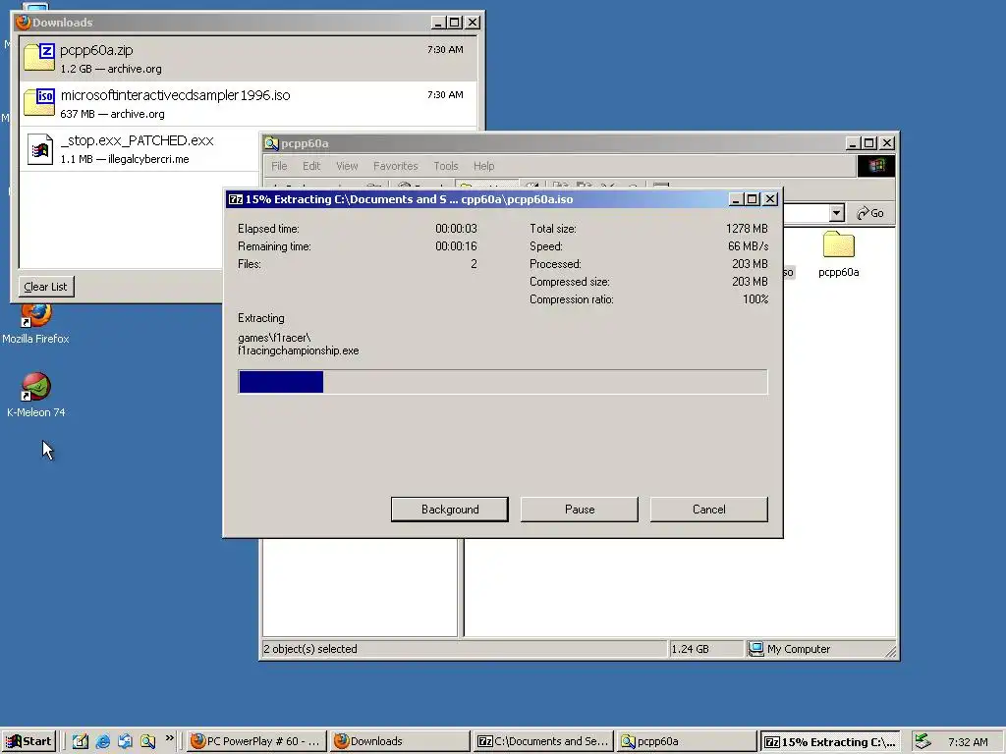This screenshot has height=754, width=1006.
Task: Click the 7:32 AM system clock
Action: pos(968,742)
